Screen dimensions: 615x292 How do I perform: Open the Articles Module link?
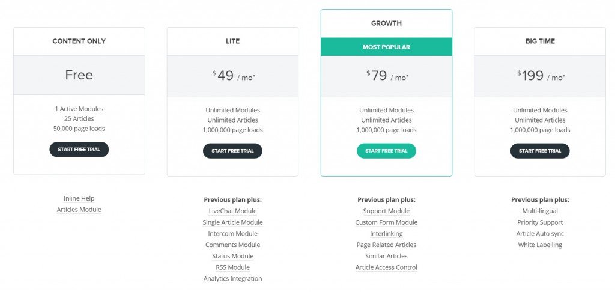(x=79, y=210)
